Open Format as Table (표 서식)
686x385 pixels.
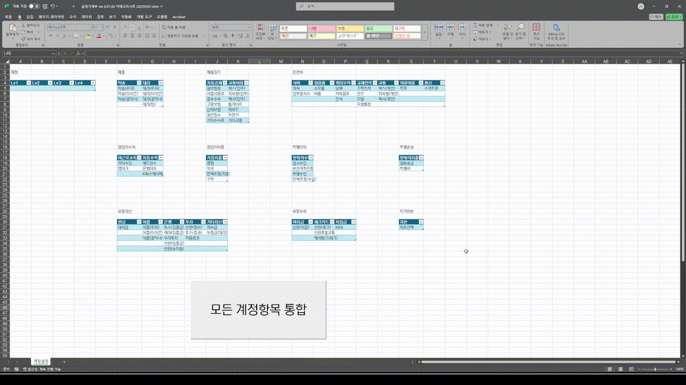(271, 31)
